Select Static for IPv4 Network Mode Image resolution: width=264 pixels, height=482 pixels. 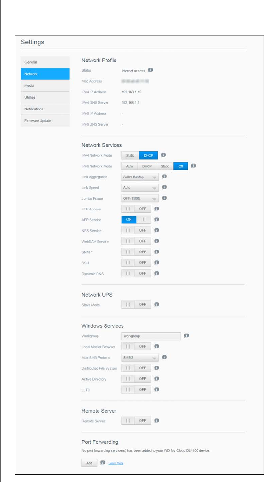pyautogui.click(x=130, y=155)
